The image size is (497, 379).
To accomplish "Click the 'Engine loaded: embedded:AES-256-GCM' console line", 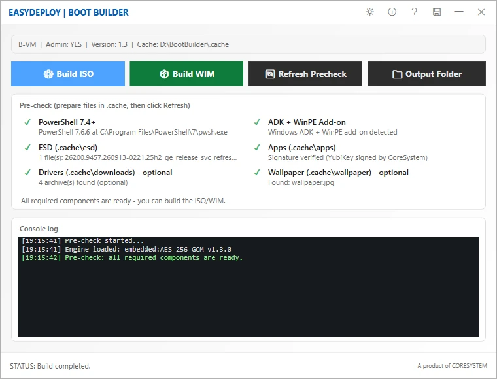I will point(126,249).
